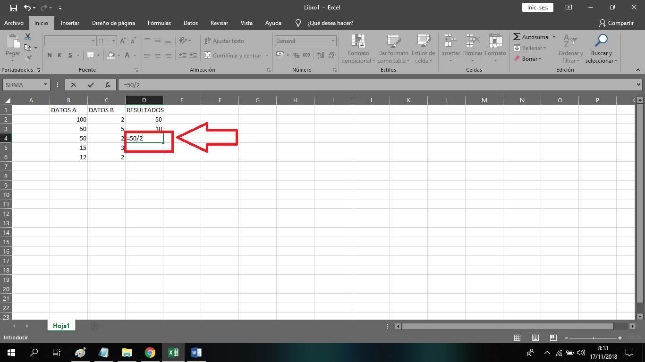Switch to the Fórmulas tab
Image resolution: width=645 pixels, height=362 pixels.
click(159, 23)
